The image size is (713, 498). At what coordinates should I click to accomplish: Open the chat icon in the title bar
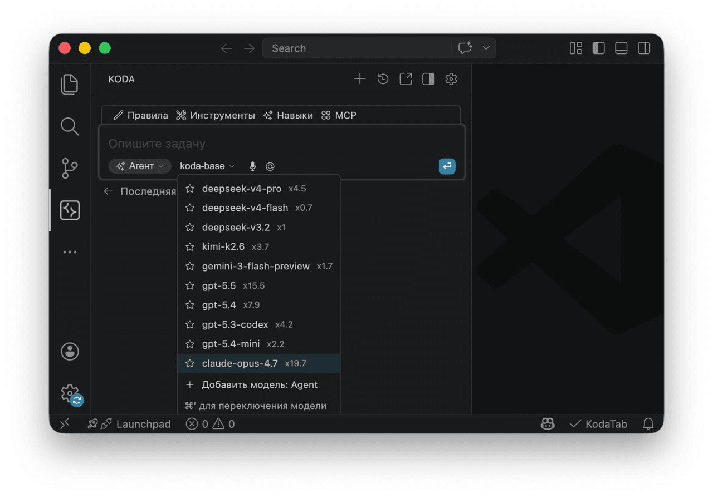pyautogui.click(x=465, y=48)
